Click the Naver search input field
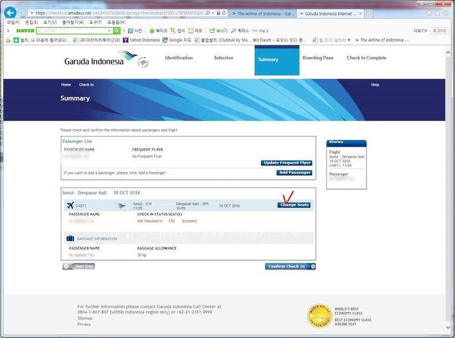This screenshot has width=455, height=338. pyautogui.click(x=71, y=31)
